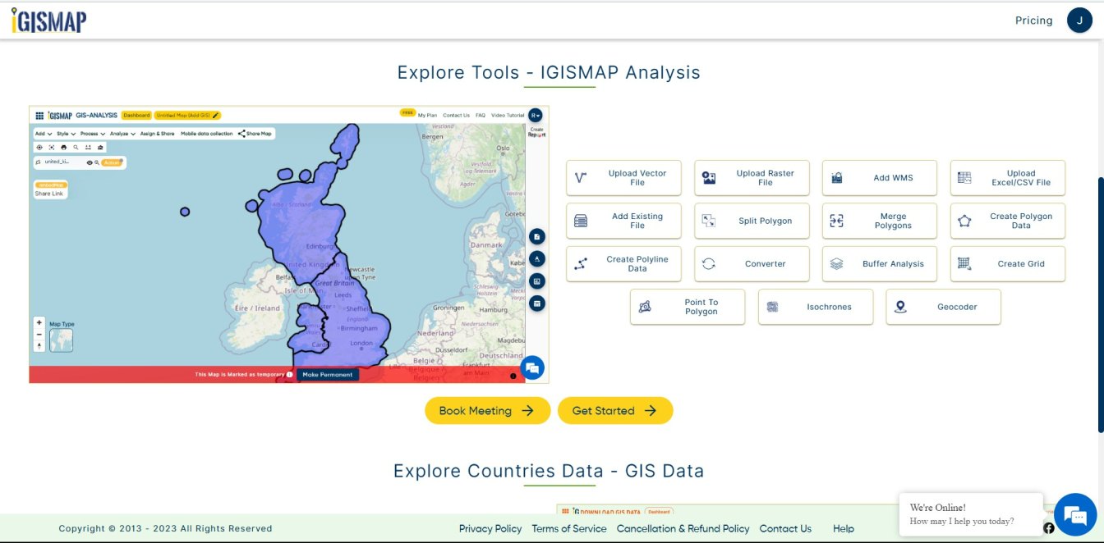Click the Split Polygon icon
The image size is (1104, 543).
[709, 221]
